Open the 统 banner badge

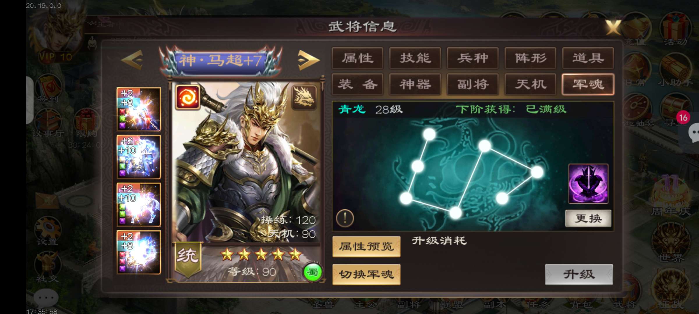187,258
